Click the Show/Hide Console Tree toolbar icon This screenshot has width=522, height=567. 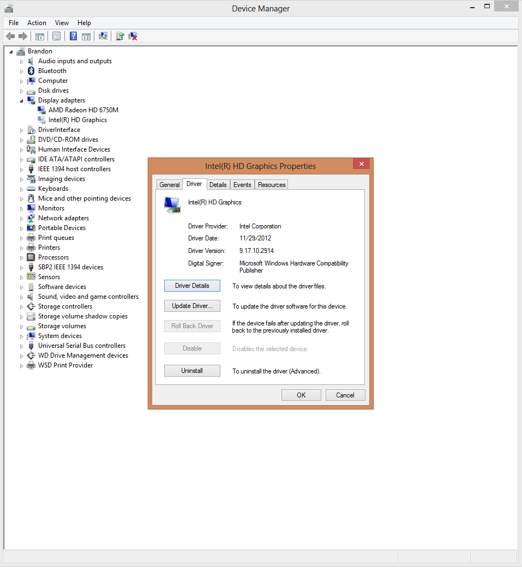tap(40, 36)
